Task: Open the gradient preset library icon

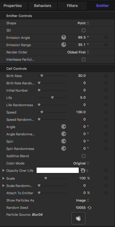Action: (83, 171)
